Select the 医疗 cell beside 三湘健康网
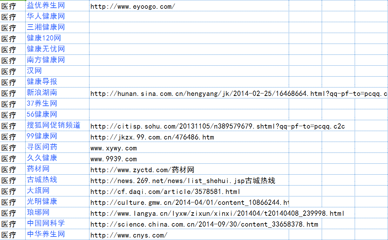388x240 pixels. click(13, 27)
